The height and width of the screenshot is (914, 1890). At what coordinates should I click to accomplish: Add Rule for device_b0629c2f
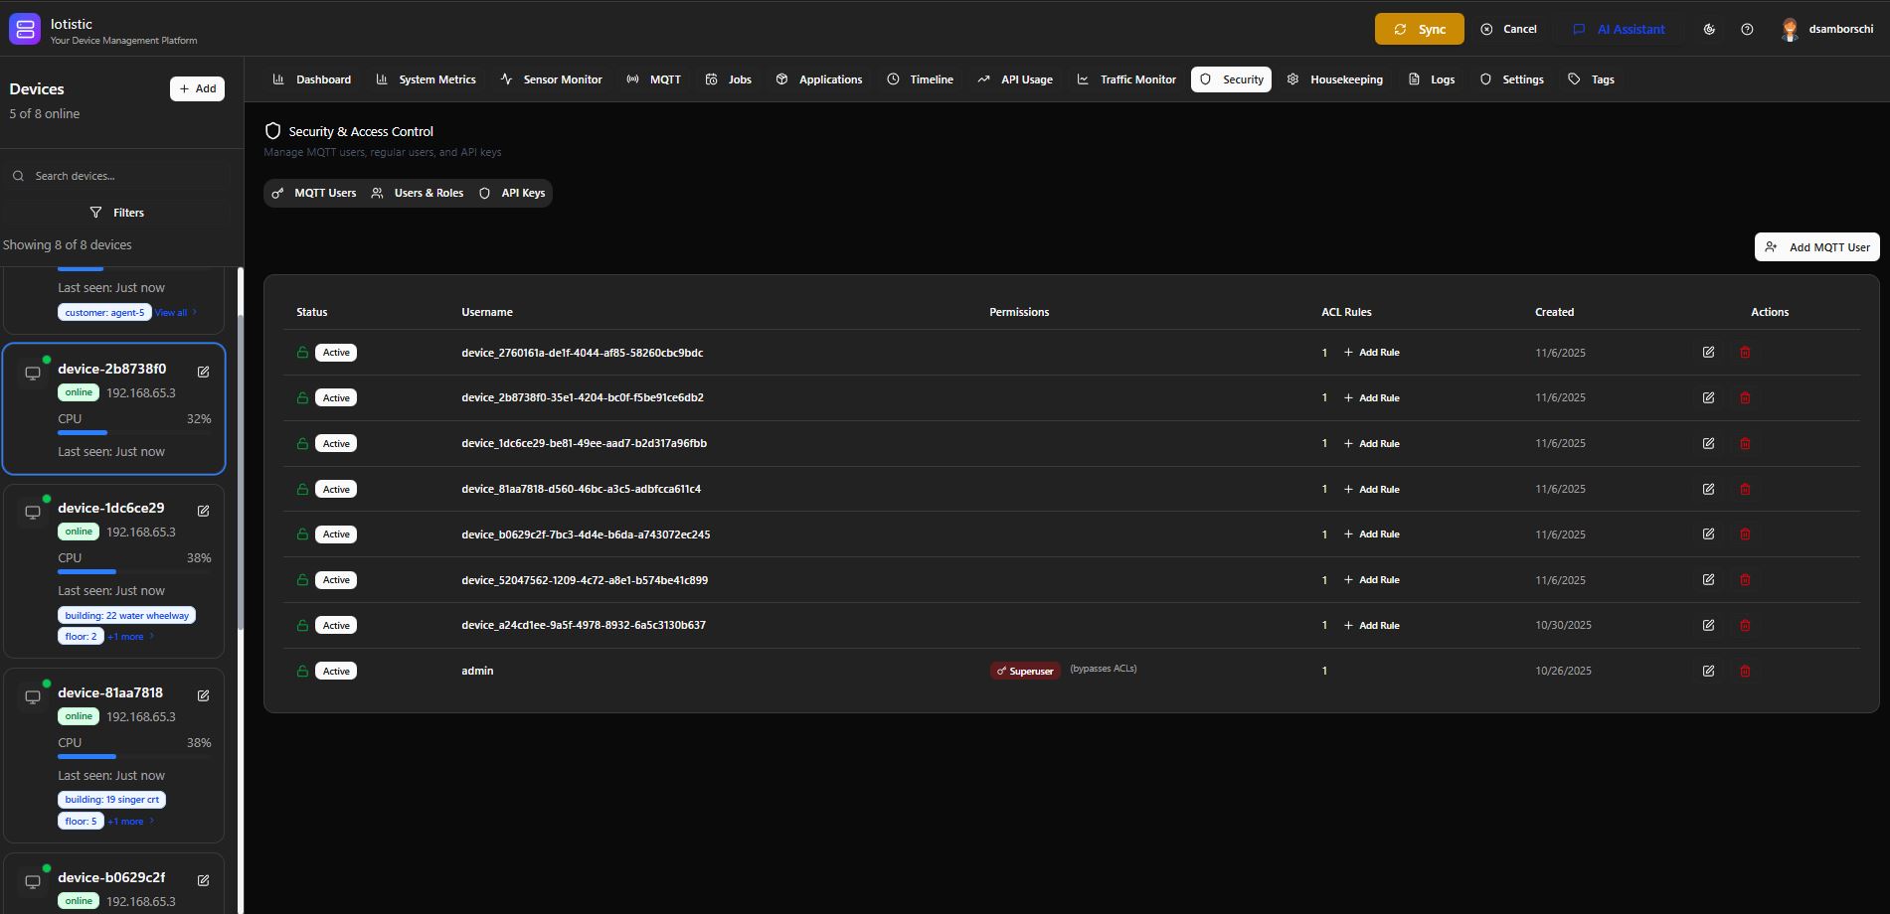pyautogui.click(x=1371, y=533)
